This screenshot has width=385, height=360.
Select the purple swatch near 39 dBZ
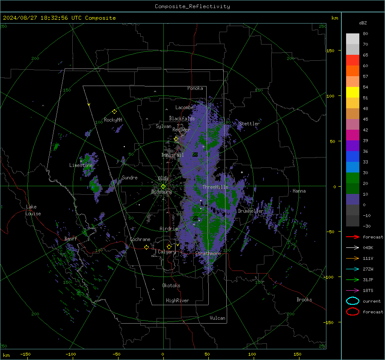pyautogui.click(x=352, y=146)
